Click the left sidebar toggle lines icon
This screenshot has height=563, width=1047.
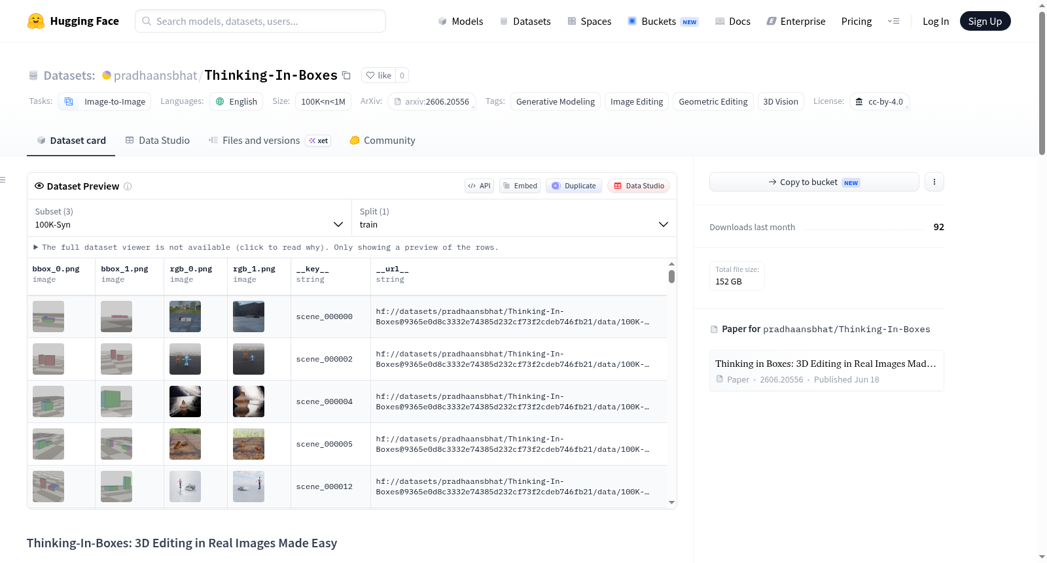pyautogui.click(x=3, y=180)
